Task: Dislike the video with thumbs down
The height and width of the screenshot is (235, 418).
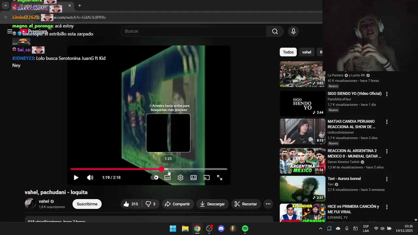Action: point(150,204)
